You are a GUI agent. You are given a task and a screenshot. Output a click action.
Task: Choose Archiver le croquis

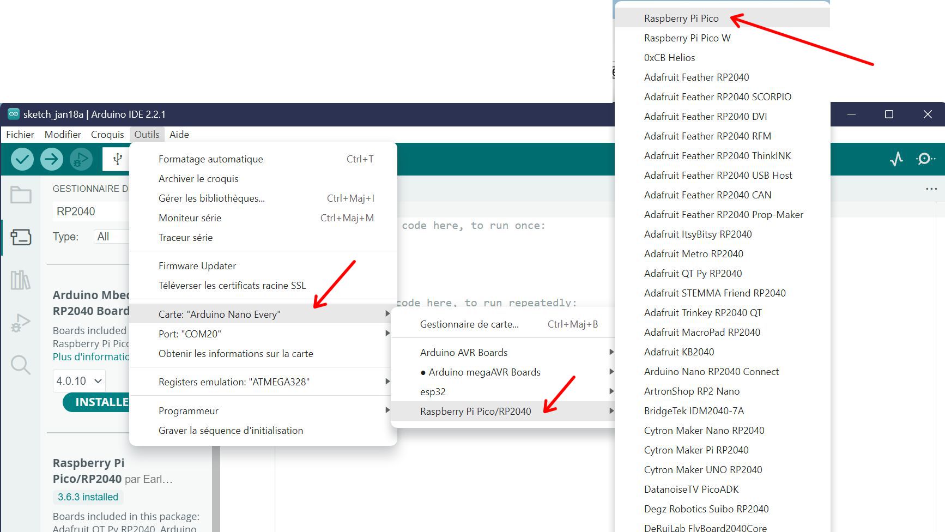263,179
